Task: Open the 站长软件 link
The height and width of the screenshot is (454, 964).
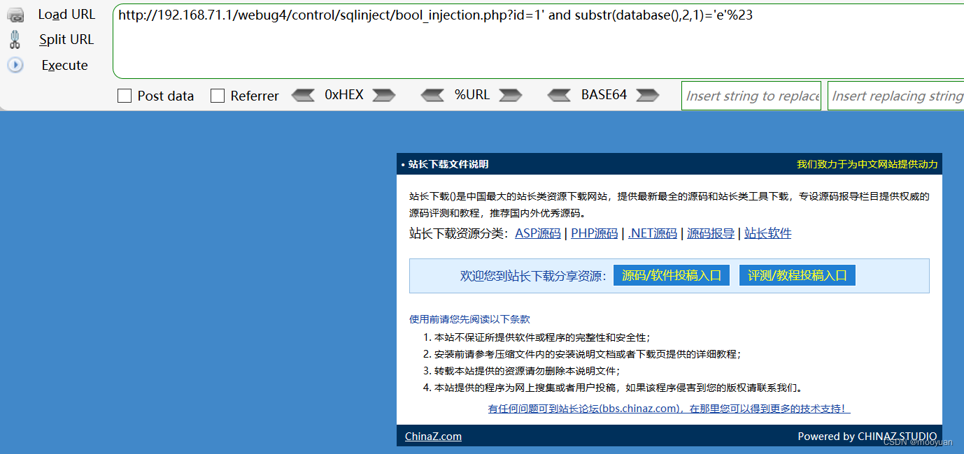Action: (768, 233)
